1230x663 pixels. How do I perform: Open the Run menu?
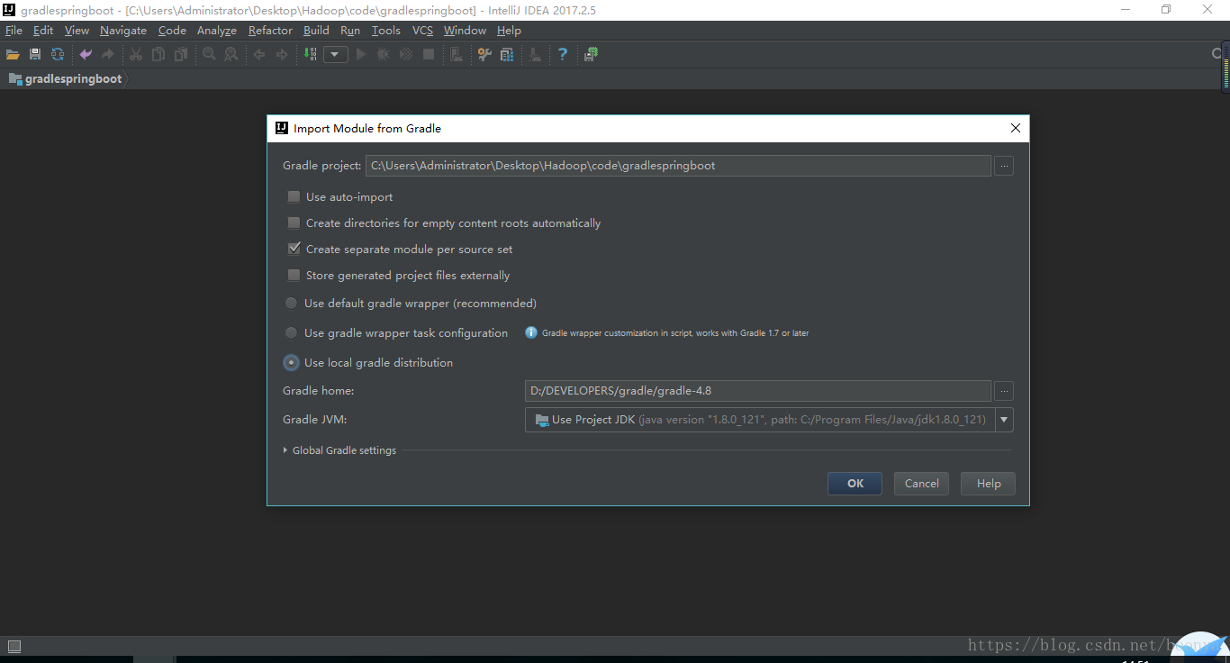coord(350,31)
